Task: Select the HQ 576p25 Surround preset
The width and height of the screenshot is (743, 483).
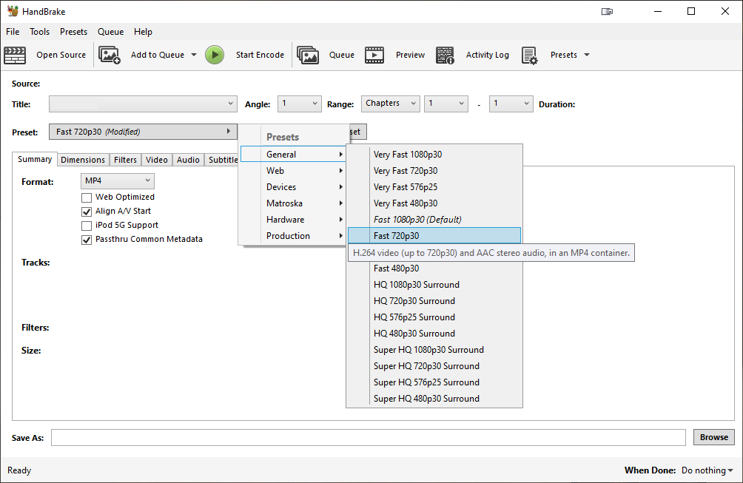Action: 434,317
